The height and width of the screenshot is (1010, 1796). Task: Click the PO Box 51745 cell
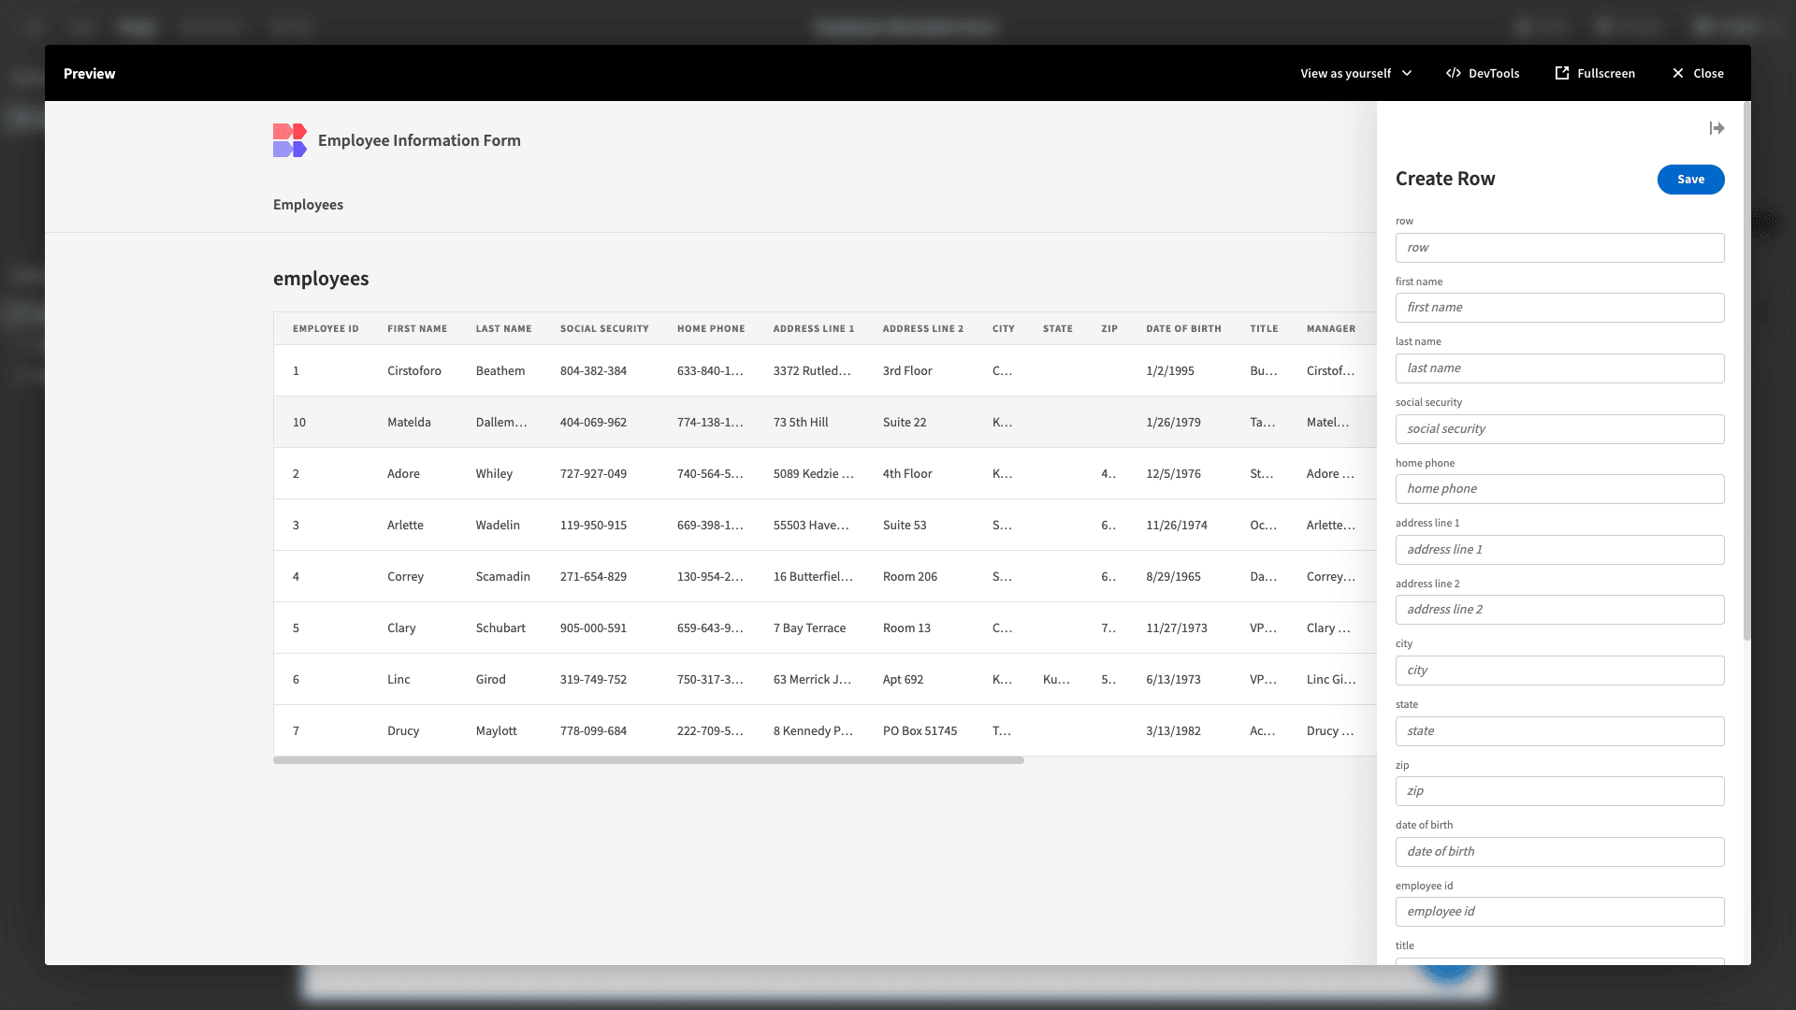pyautogui.click(x=920, y=731)
